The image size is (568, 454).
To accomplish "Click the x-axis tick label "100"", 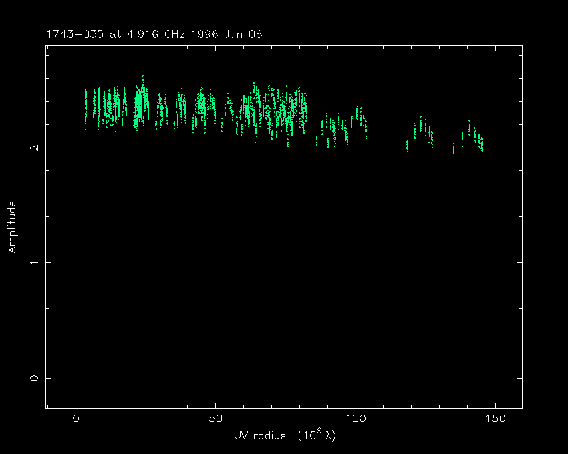I will point(356,419).
